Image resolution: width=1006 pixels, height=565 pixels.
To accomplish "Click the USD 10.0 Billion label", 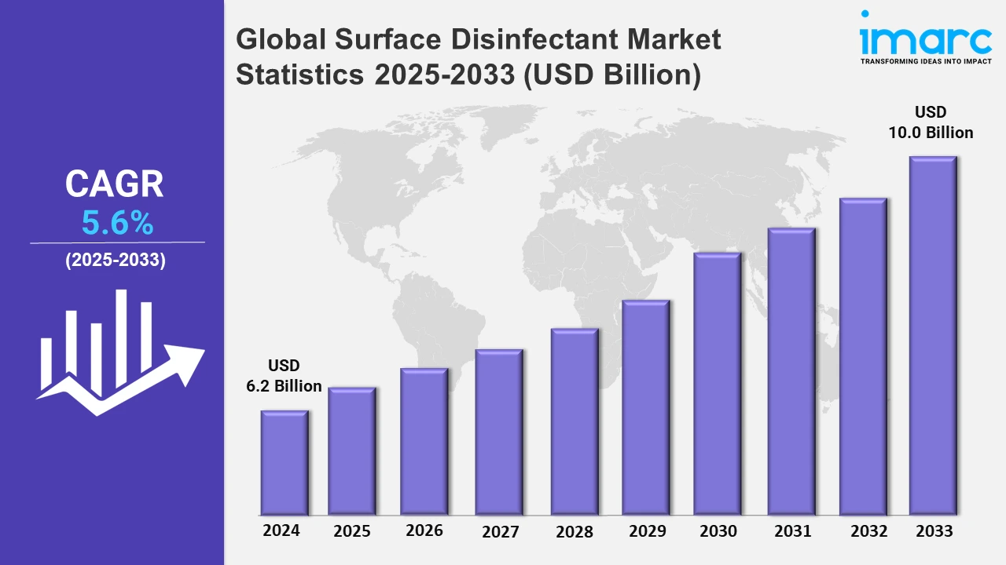I will tap(931, 122).
